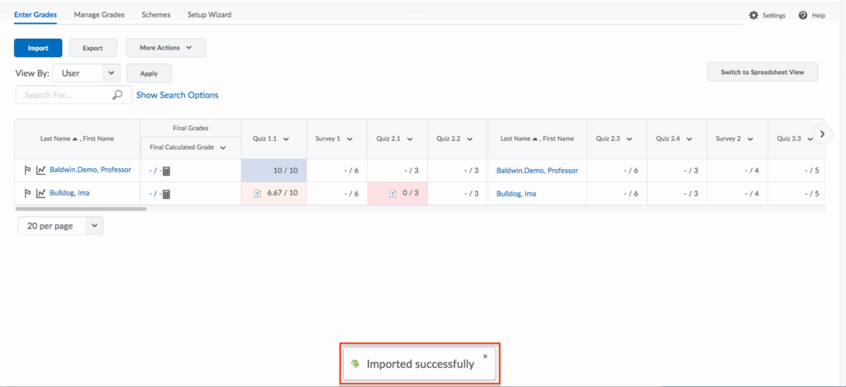846x387 pixels.
Task: Open the 20 per page selector
Action: click(x=60, y=225)
